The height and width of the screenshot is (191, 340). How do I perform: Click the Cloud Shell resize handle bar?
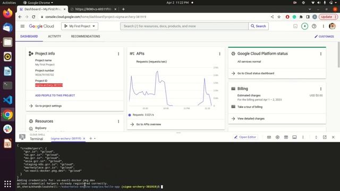click(178, 133)
